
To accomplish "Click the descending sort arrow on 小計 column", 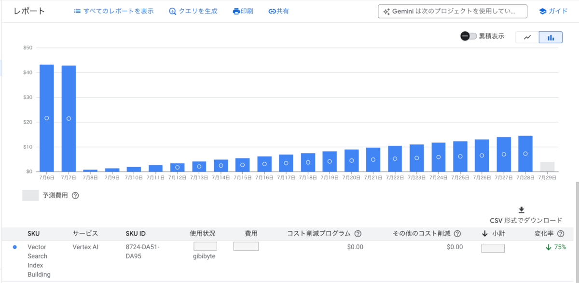I will click(484, 233).
